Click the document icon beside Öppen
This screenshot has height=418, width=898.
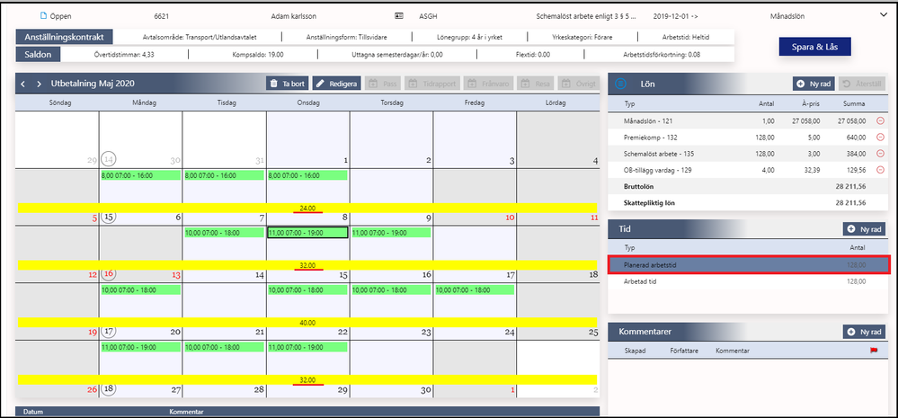[x=42, y=16]
